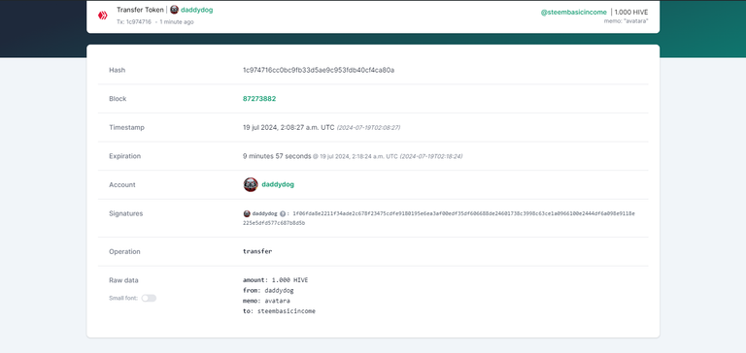Click the Tx: 1c974716 text in header
Image resolution: width=746 pixels, height=353 pixels.
[134, 22]
